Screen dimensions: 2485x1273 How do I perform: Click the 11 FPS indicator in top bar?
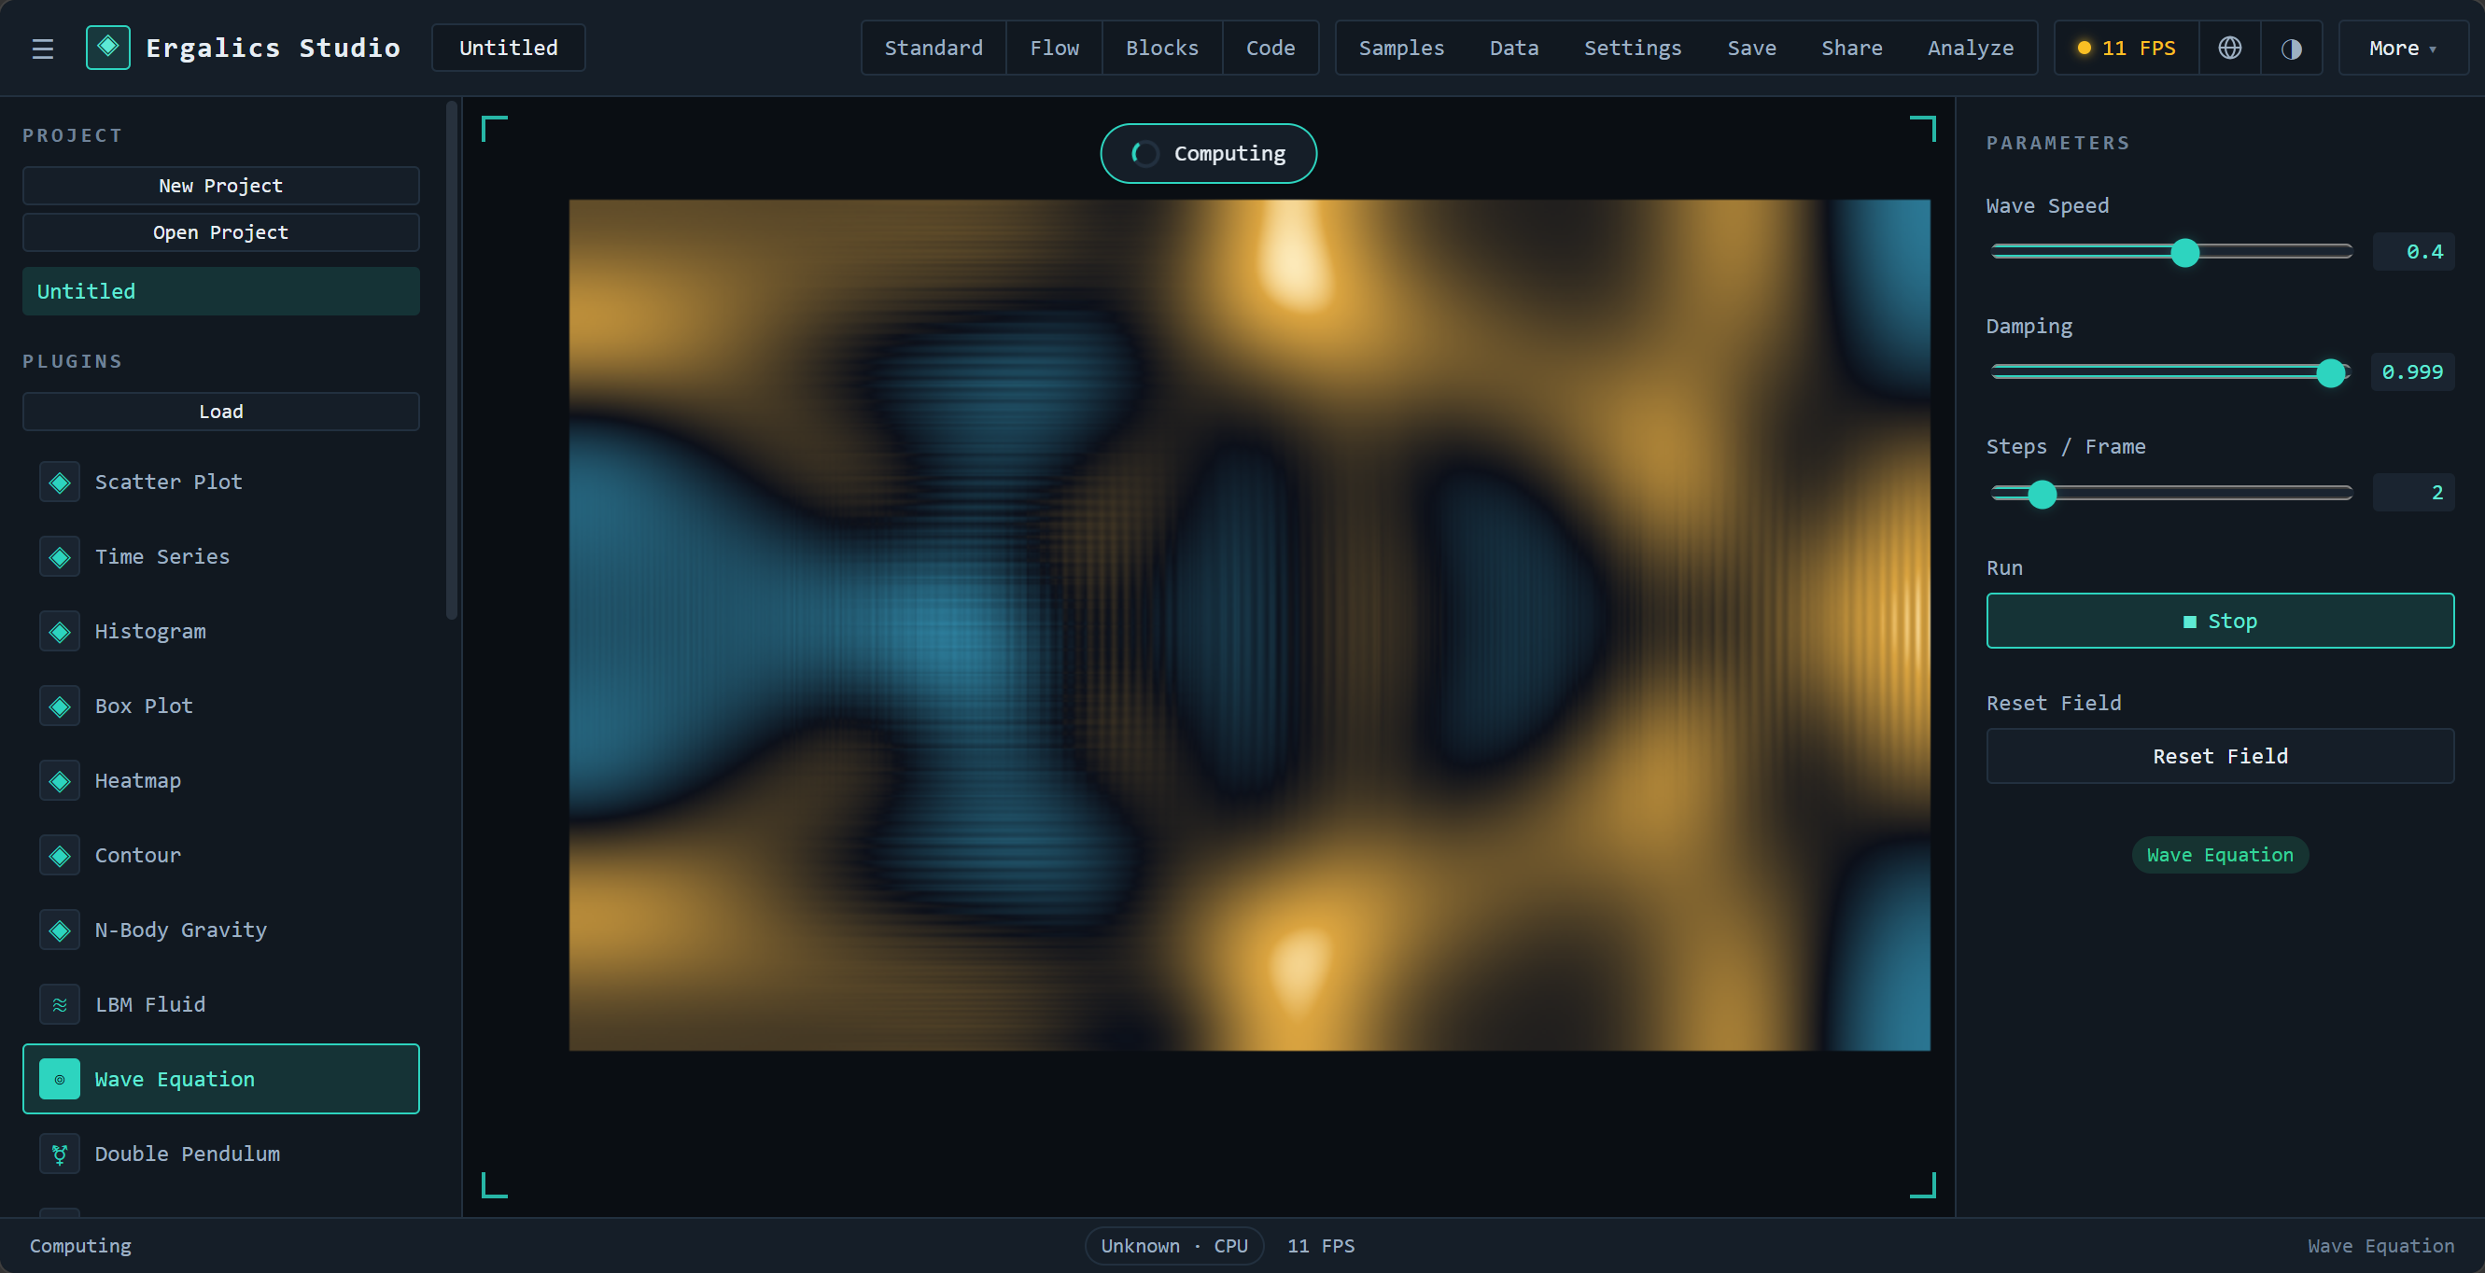(x=2127, y=49)
